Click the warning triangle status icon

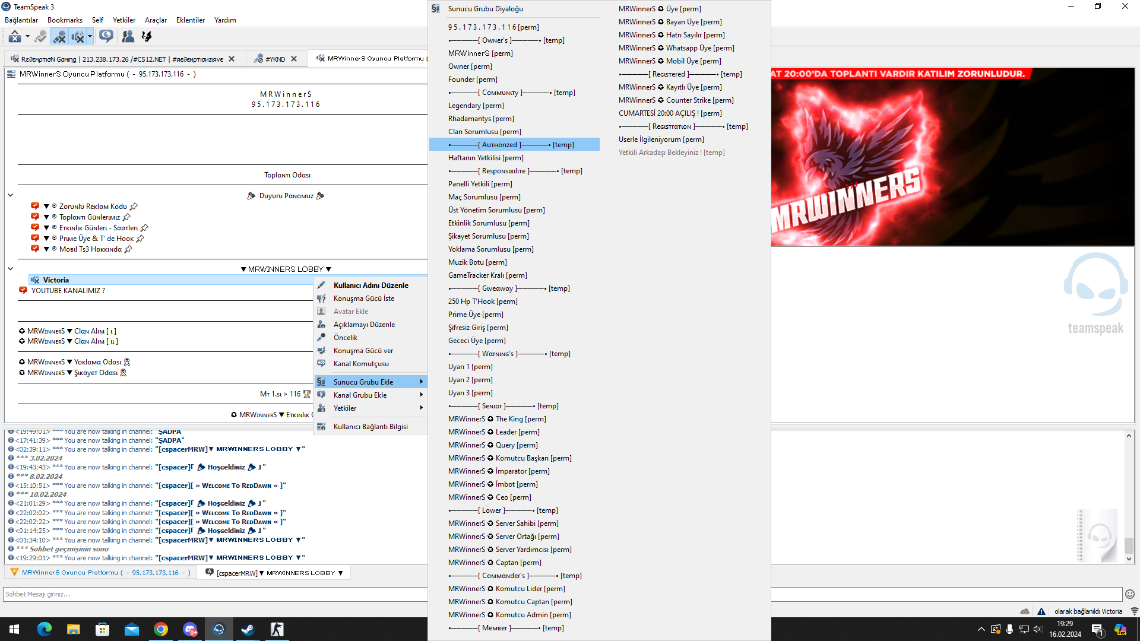tap(1041, 611)
